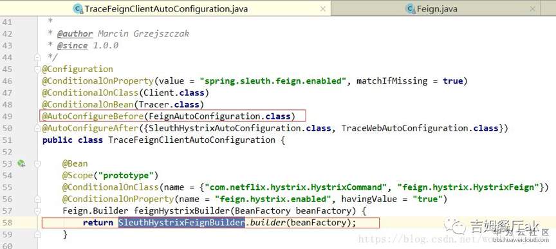The height and width of the screenshot is (249, 556).
Task: Click the @Configuration annotation
Action: pos(78,69)
